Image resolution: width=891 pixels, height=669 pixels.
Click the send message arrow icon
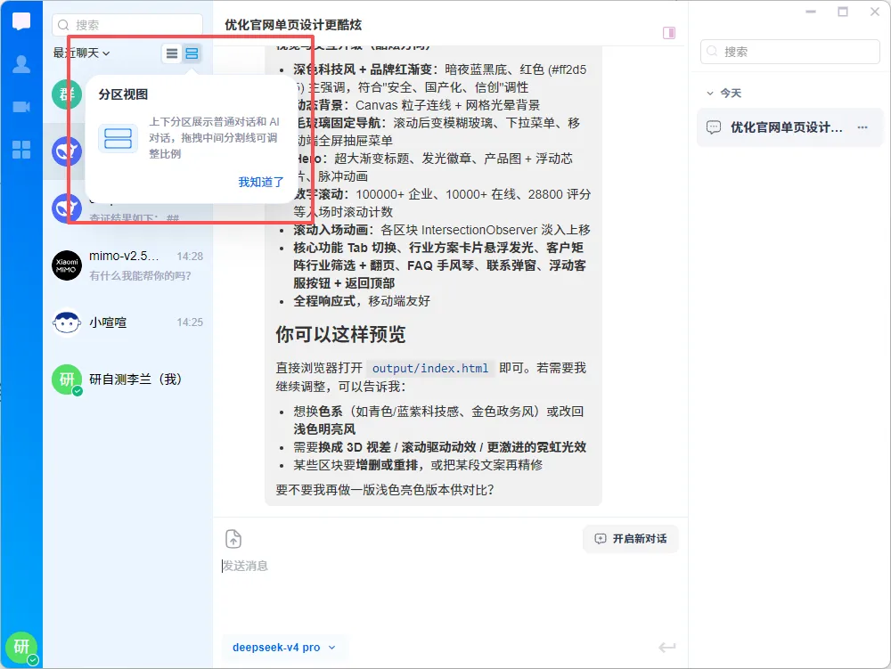(667, 647)
